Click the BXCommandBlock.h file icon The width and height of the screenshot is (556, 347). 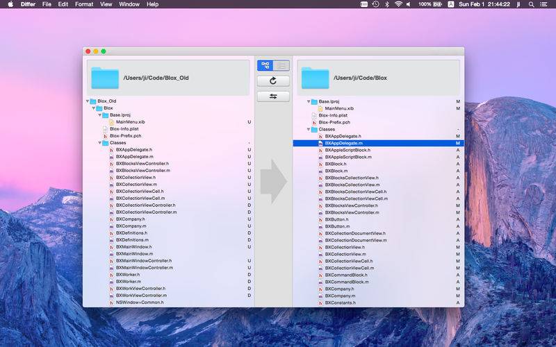pos(320,275)
